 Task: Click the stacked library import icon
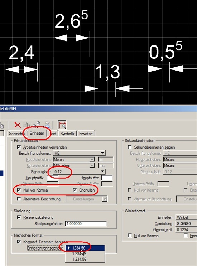click(47, 125)
